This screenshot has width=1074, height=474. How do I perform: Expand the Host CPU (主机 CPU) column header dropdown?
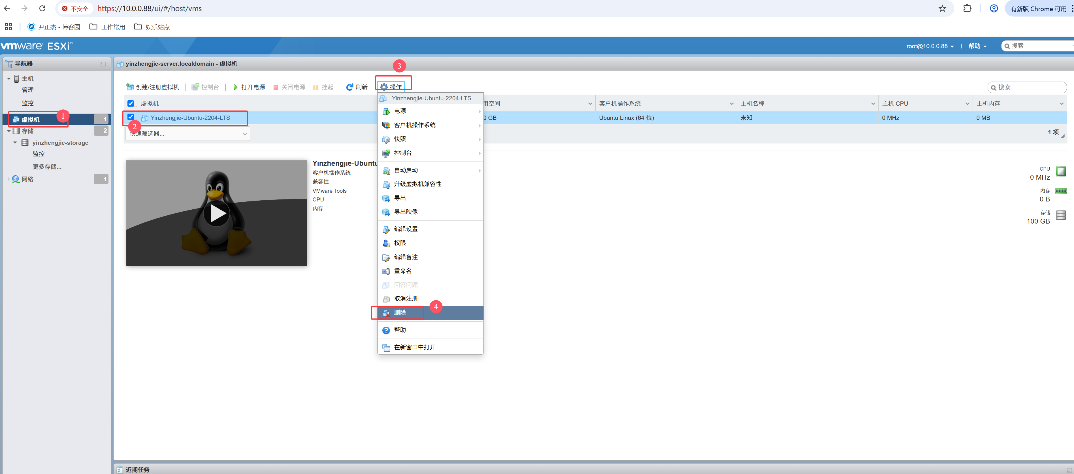click(x=967, y=104)
